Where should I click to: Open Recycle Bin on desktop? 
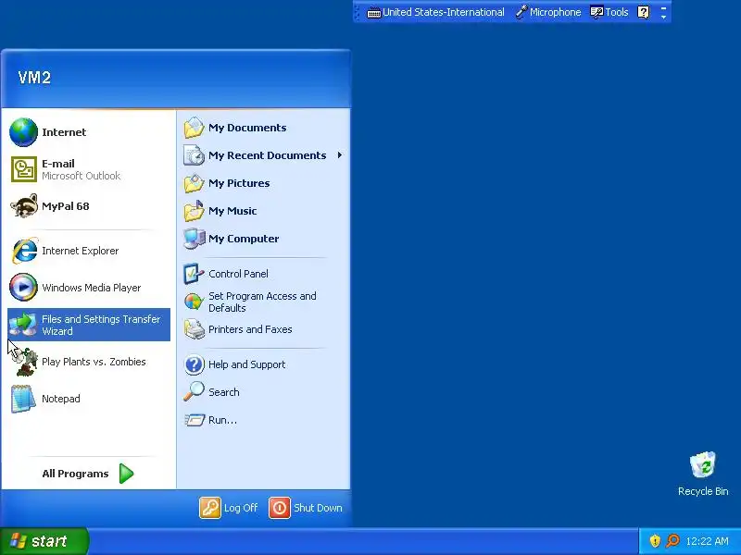coord(703,466)
